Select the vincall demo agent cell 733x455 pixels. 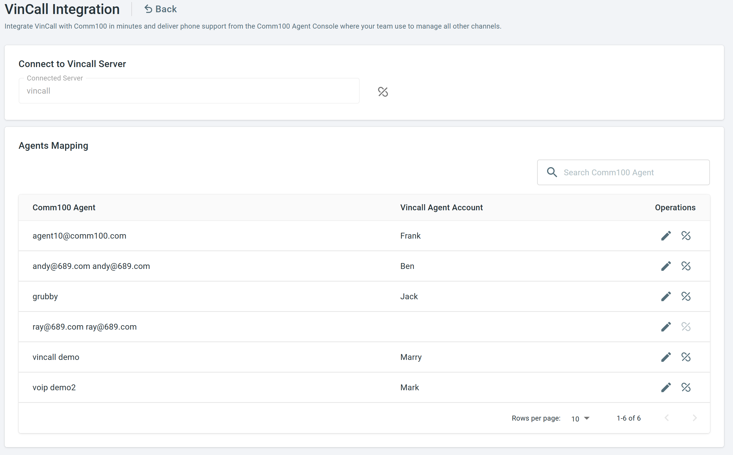(x=56, y=357)
